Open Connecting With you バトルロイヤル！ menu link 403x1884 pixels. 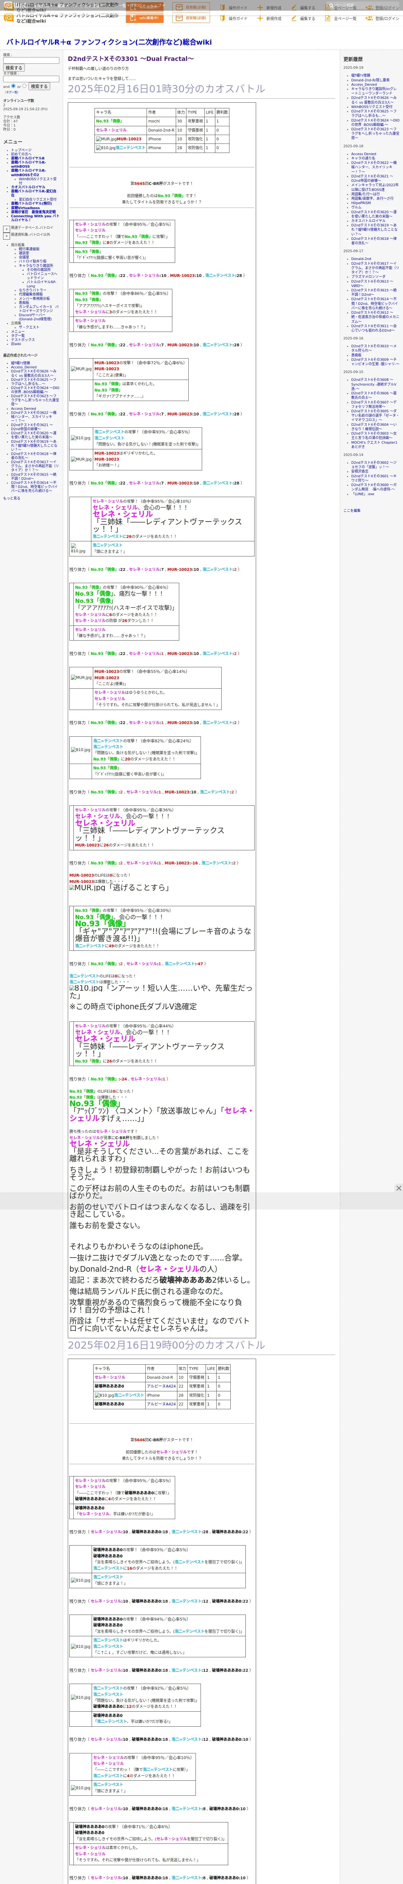[35, 218]
